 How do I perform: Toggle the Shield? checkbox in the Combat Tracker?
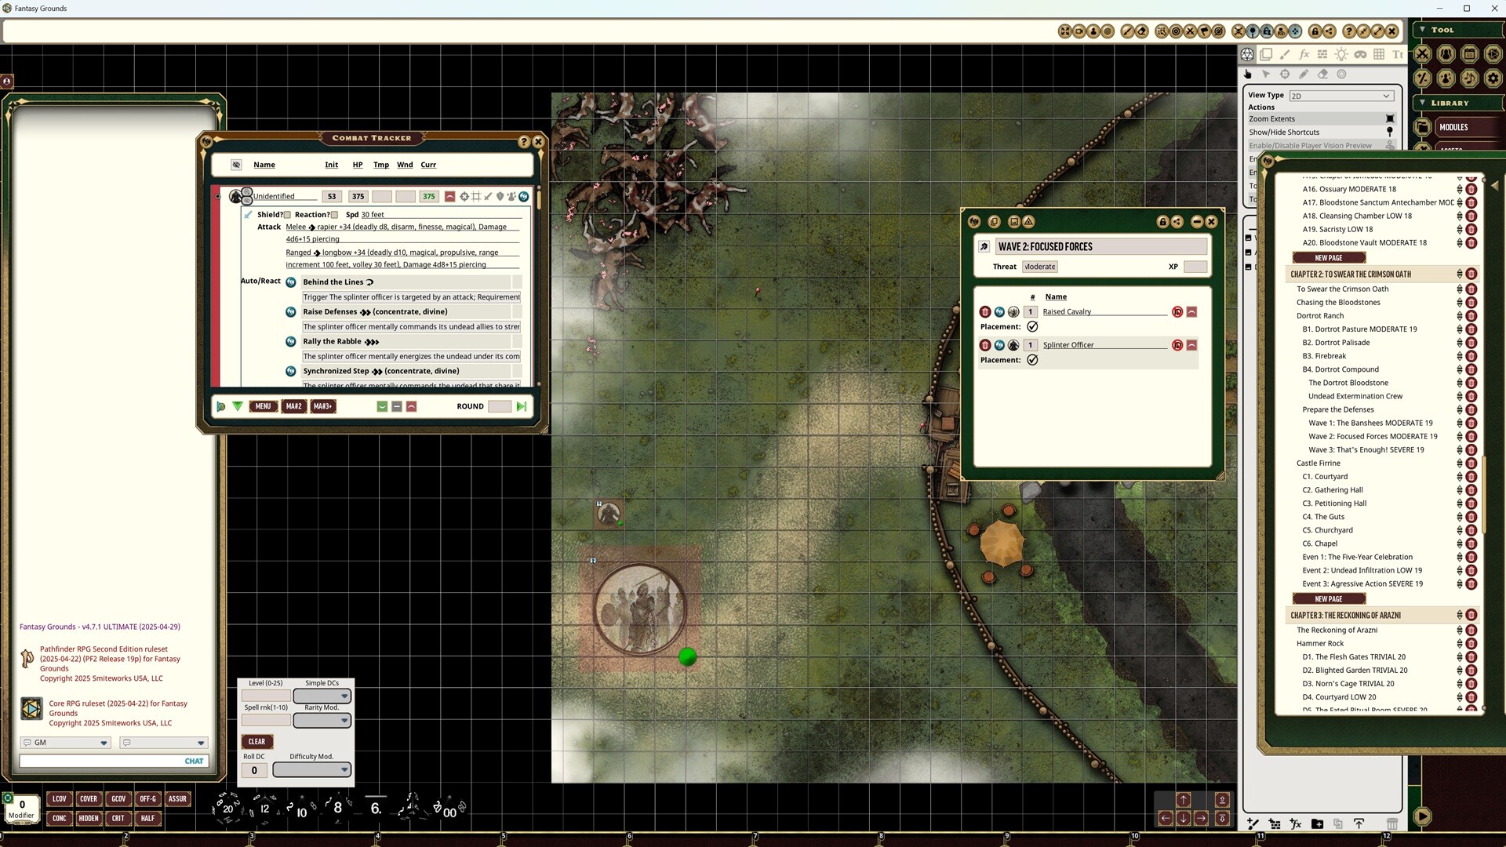pos(287,215)
